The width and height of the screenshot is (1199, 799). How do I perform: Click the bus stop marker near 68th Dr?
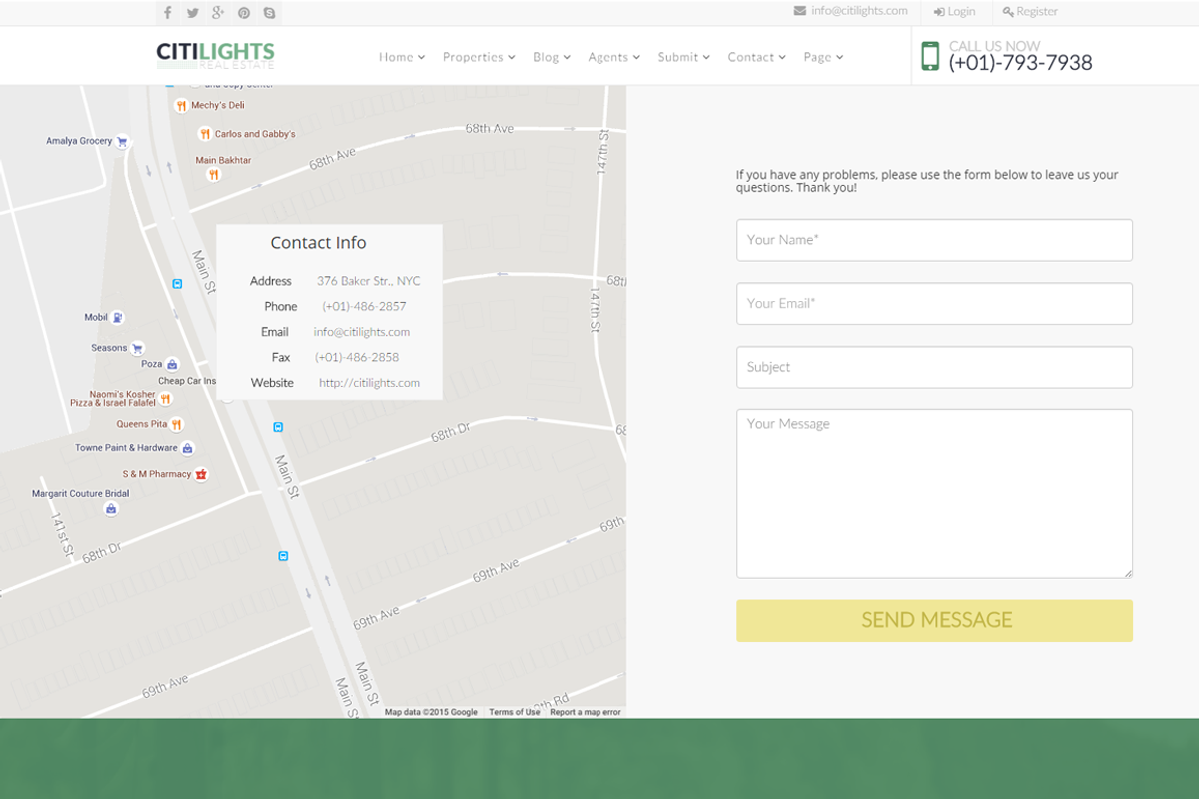278,427
